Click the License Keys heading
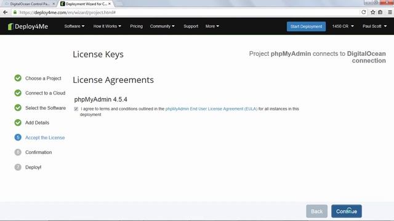 pyautogui.click(x=98, y=55)
